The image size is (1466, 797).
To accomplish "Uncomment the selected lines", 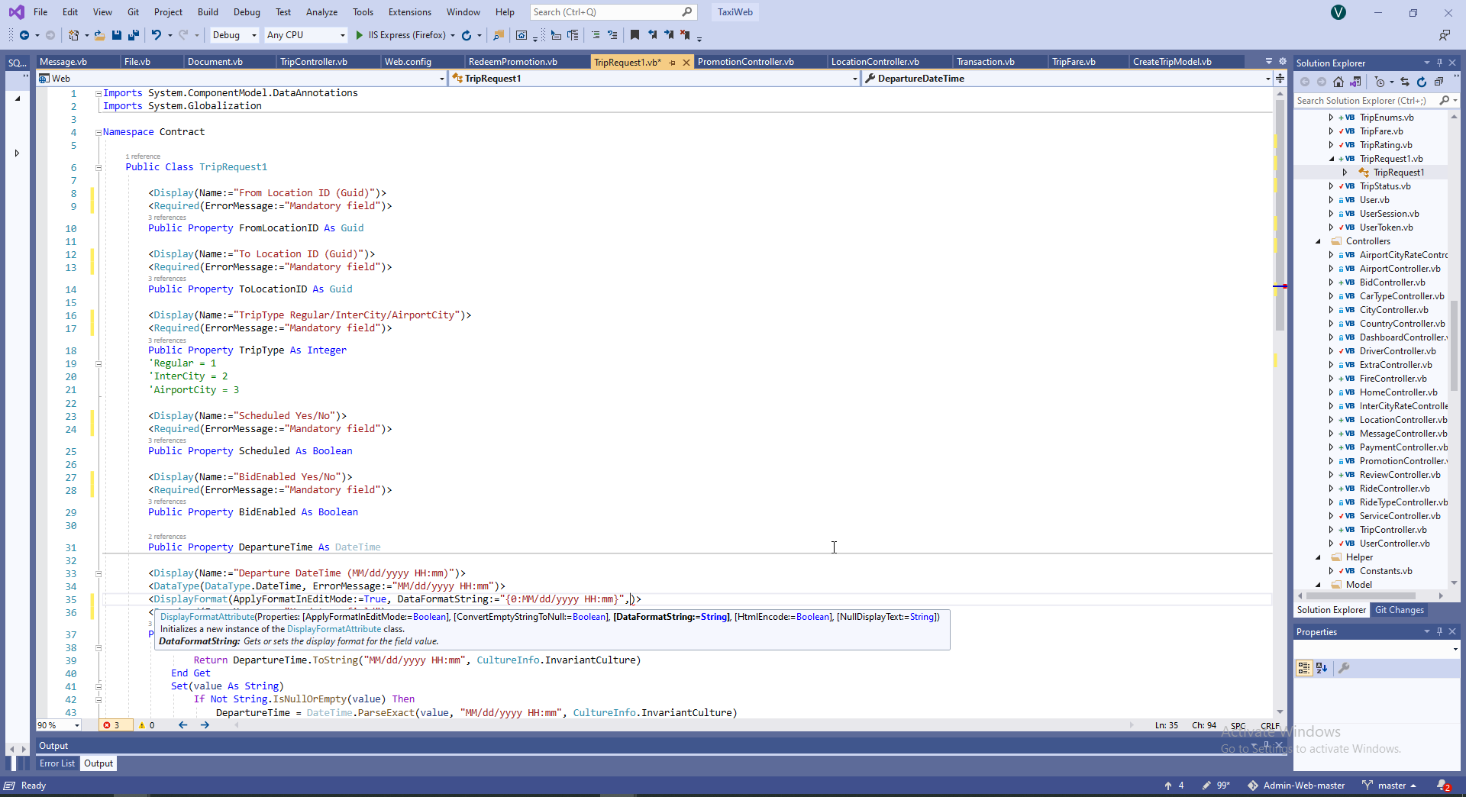I will 612,35.
